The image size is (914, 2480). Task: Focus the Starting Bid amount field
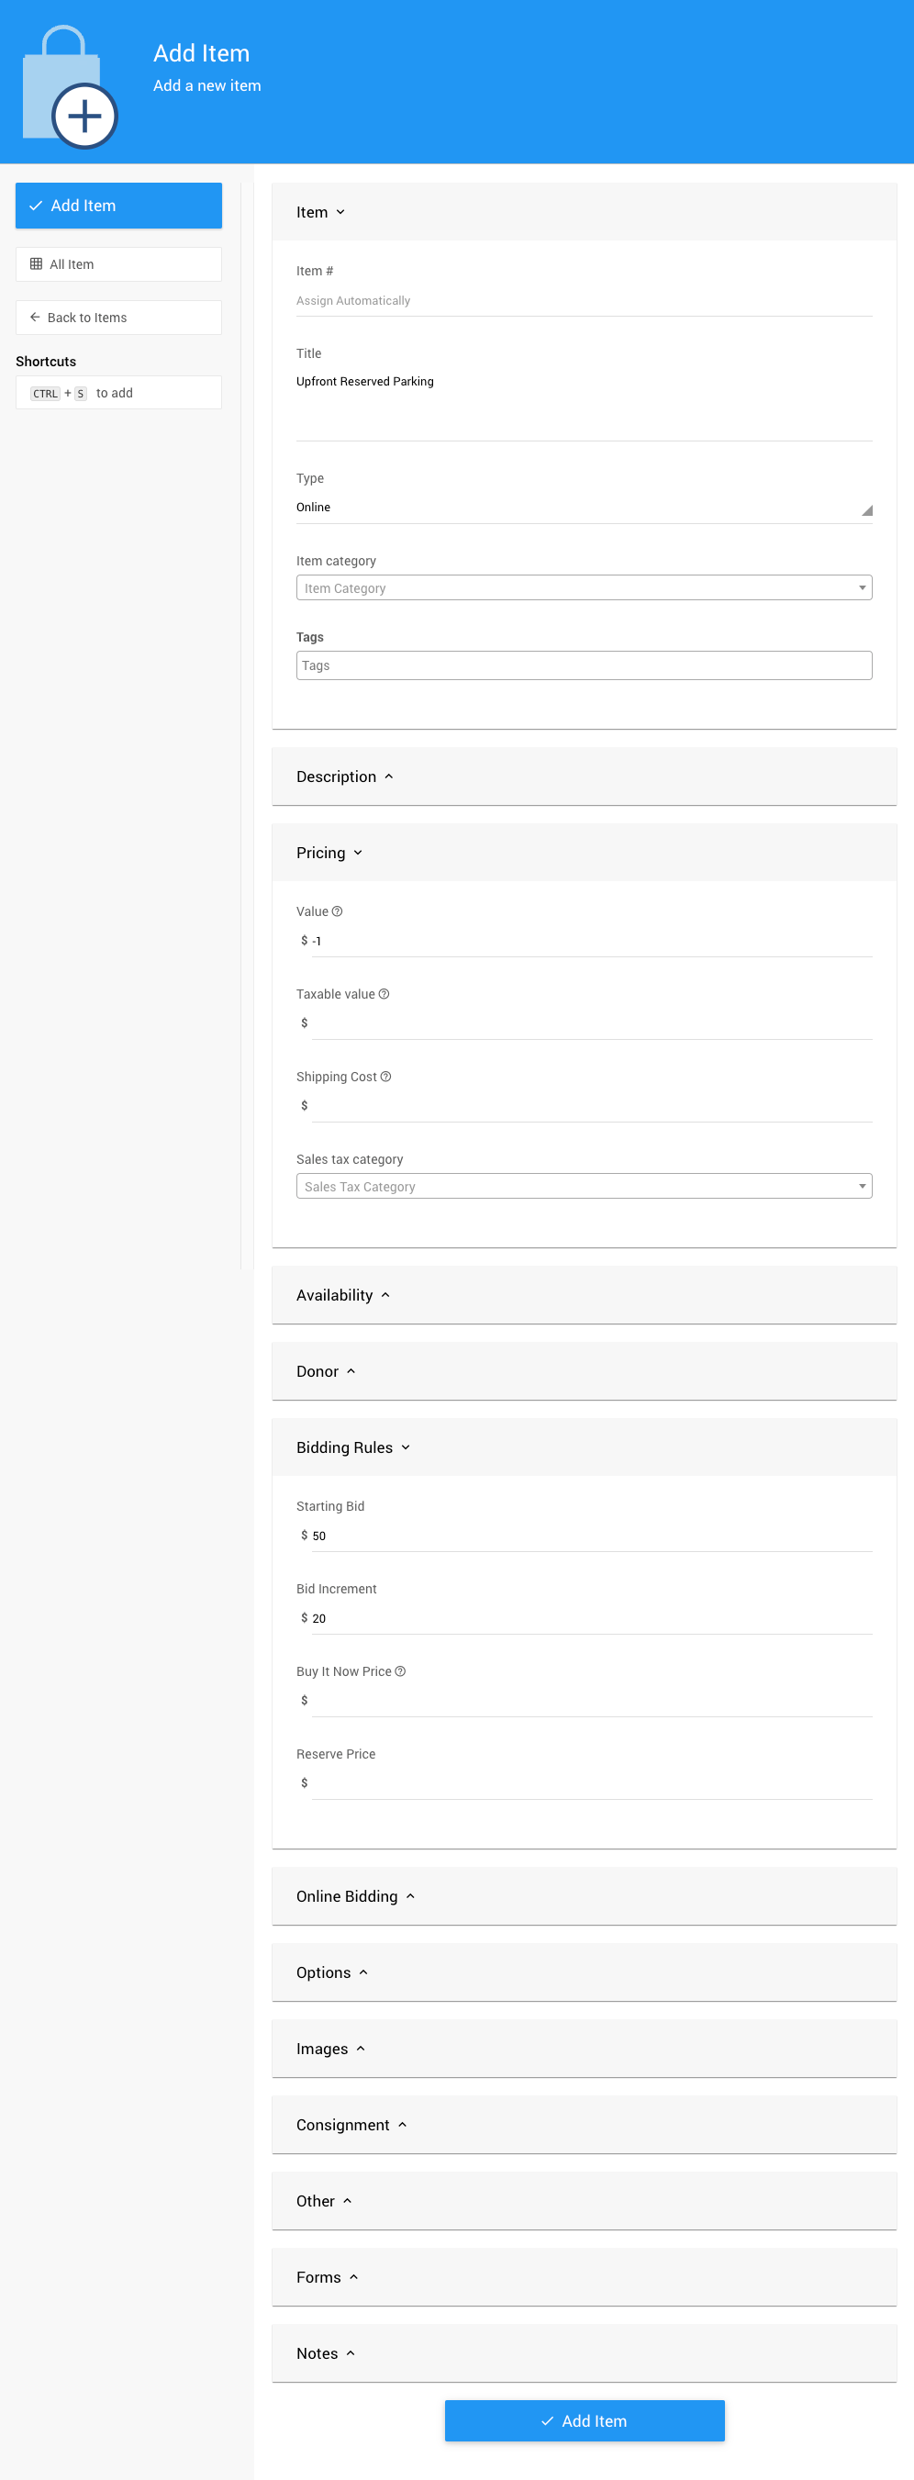click(x=589, y=1536)
